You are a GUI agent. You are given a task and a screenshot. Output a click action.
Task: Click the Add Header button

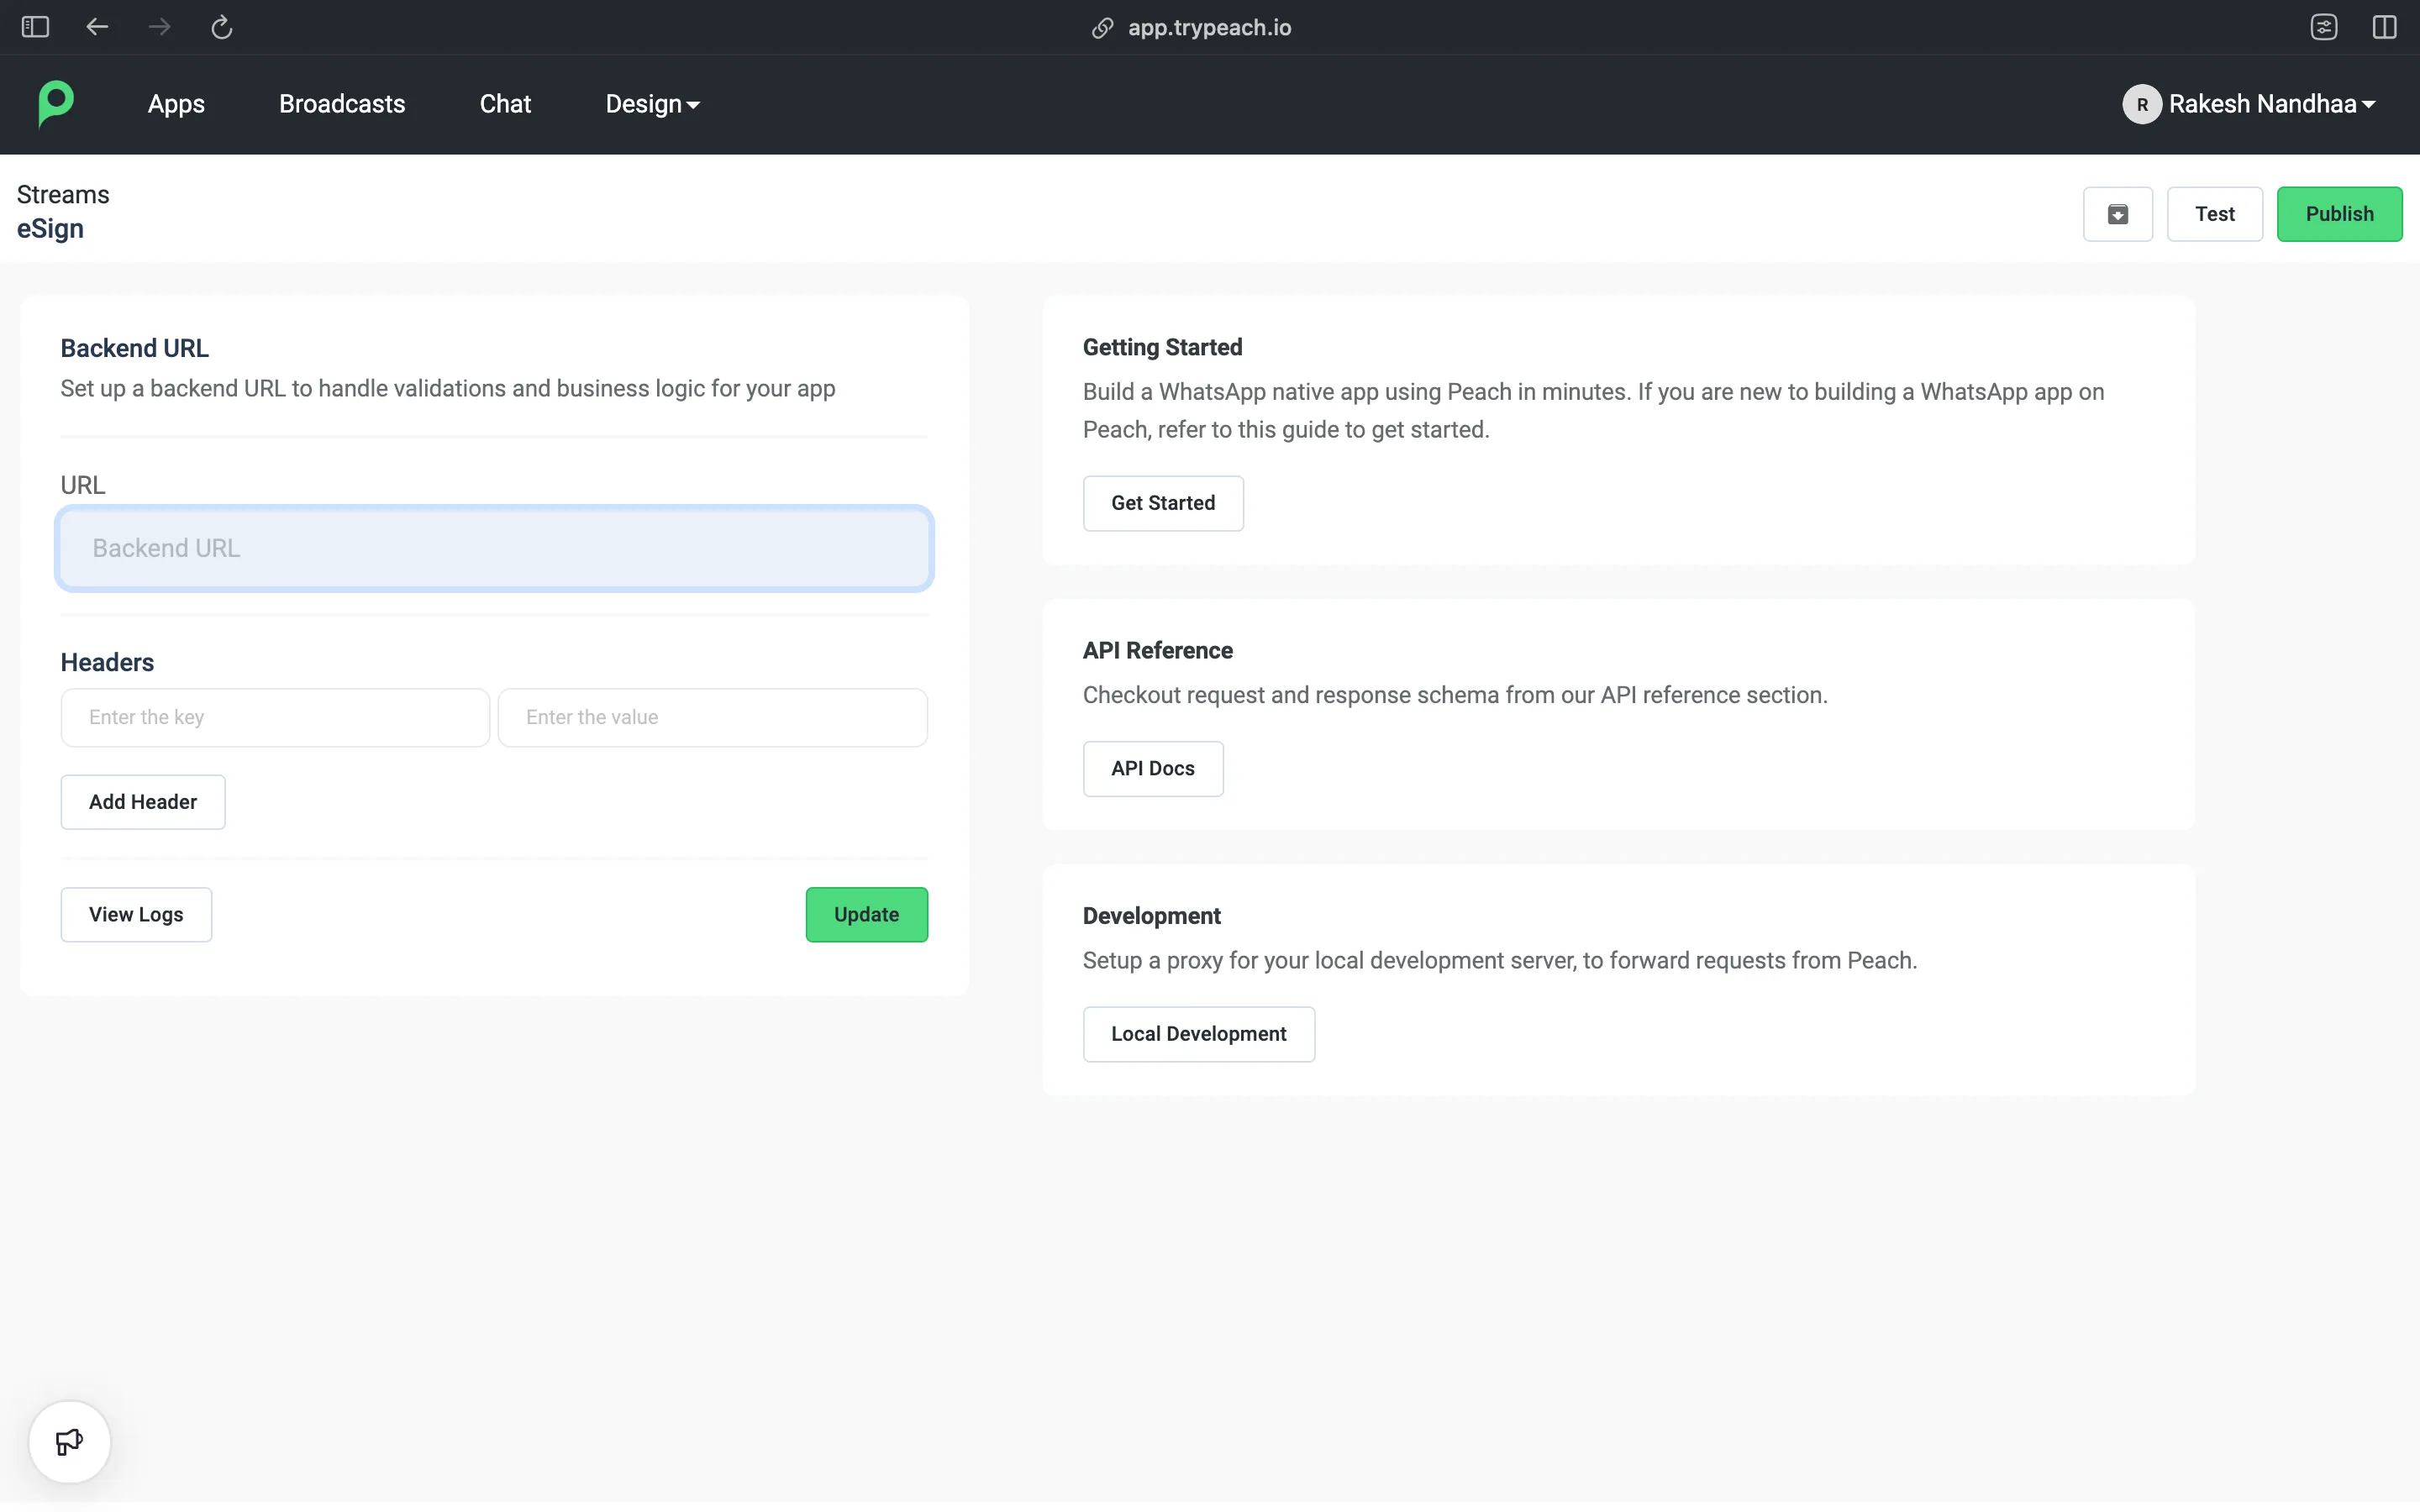tap(143, 802)
